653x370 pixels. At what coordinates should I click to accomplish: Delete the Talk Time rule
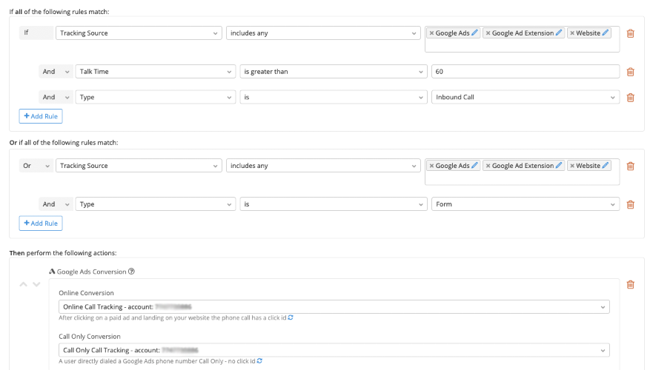click(x=630, y=72)
